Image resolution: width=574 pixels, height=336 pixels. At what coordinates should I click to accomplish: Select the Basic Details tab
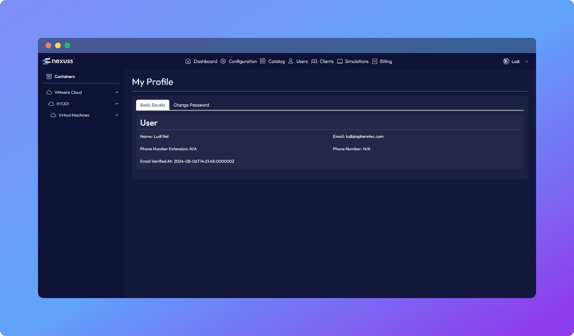click(x=153, y=105)
